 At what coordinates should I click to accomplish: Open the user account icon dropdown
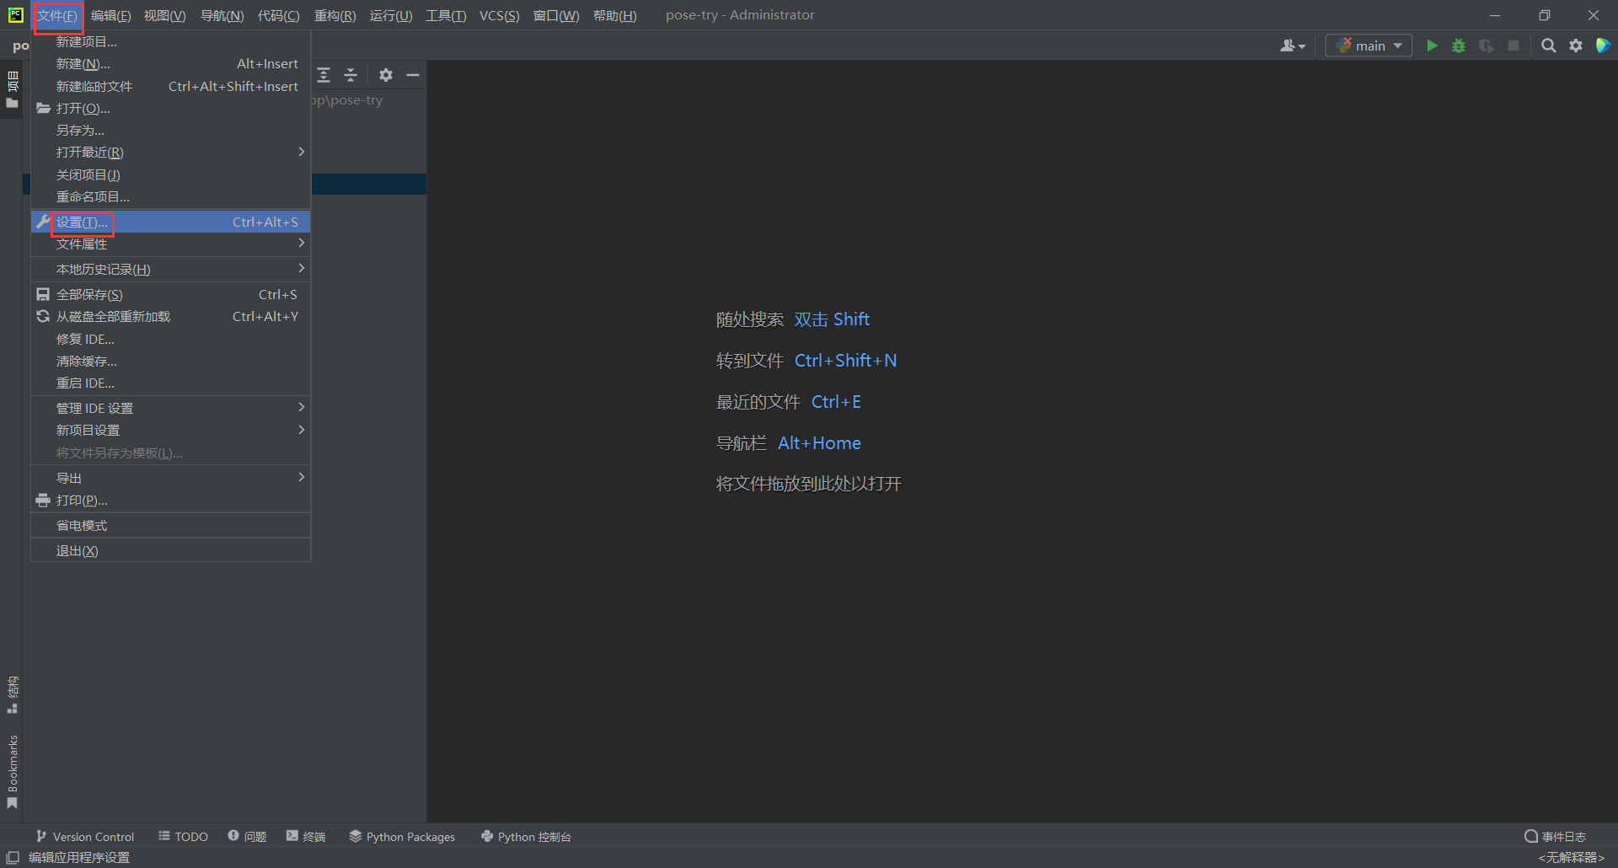[1293, 46]
